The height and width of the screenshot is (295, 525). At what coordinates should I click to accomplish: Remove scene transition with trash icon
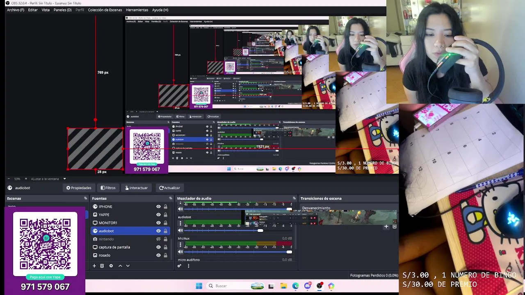pyautogui.click(x=395, y=226)
